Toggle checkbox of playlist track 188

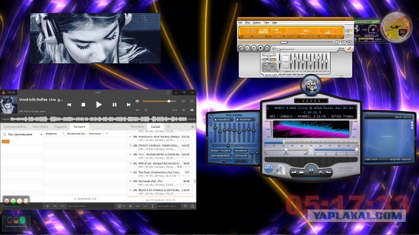130,136
